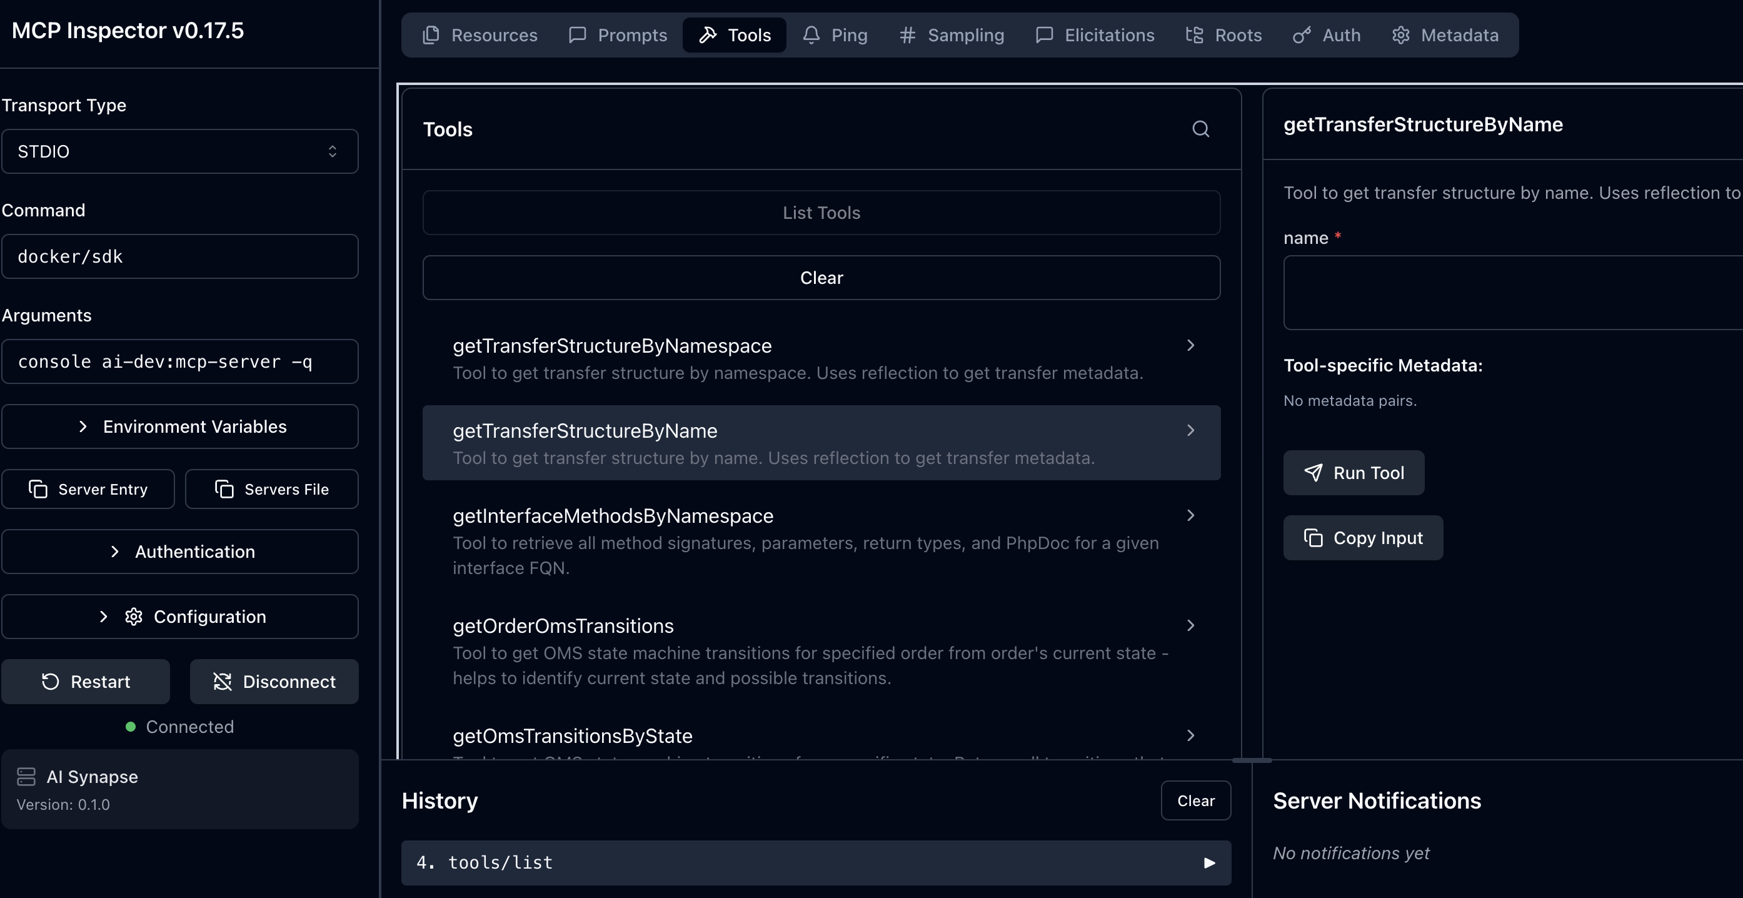Viewport: 1743px width, 898px height.
Task: Clear the History panel
Action: tap(1195, 800)
